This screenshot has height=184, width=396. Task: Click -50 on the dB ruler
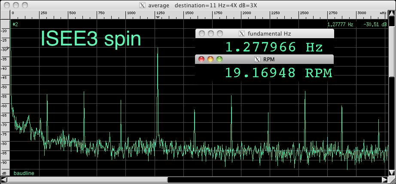4,87
